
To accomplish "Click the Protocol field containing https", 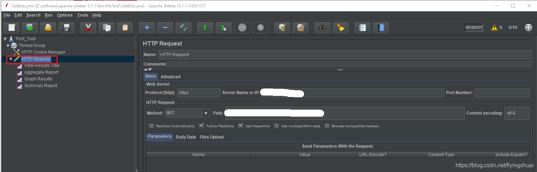I will [x=199, y=93].
